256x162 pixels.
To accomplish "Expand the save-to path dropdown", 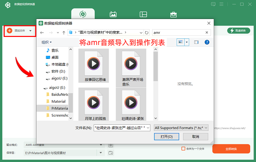I will click(x=101, y=153).
